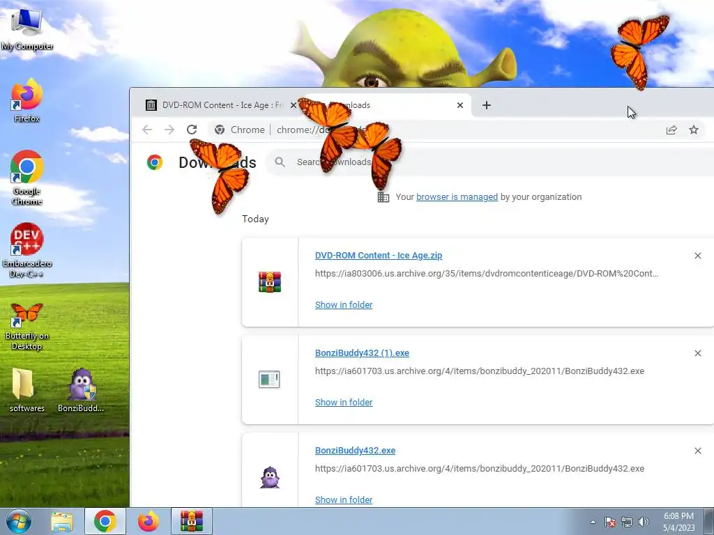Image resolution: width=714 pixels, height=535 pixels.
Task: Close the DVD-ROM Content tab
Action: coord(294,105)
